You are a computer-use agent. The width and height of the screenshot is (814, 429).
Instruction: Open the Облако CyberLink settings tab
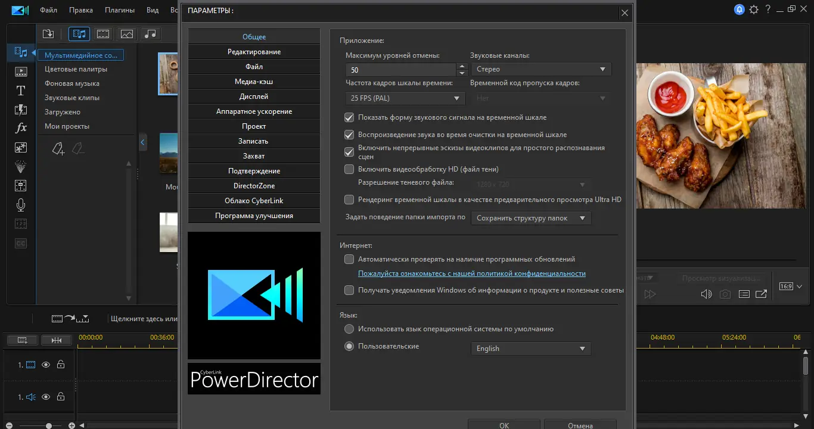pos(254,201)
